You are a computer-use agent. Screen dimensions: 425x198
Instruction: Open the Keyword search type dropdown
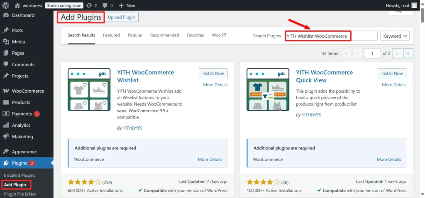pyautogui.click(x=395, y=36)
